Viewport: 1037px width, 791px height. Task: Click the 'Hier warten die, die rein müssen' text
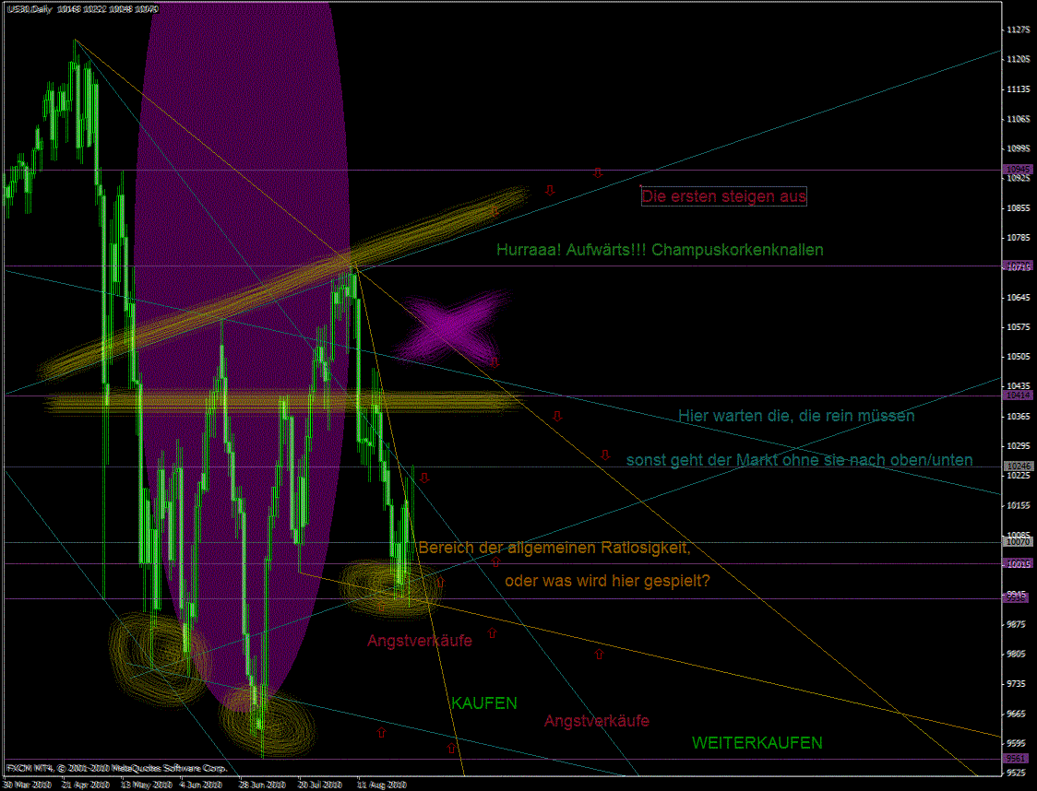pyautogui.click(x=796, y=416)
